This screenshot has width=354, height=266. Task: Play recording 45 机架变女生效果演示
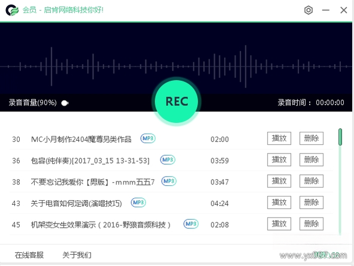point(279,224)
